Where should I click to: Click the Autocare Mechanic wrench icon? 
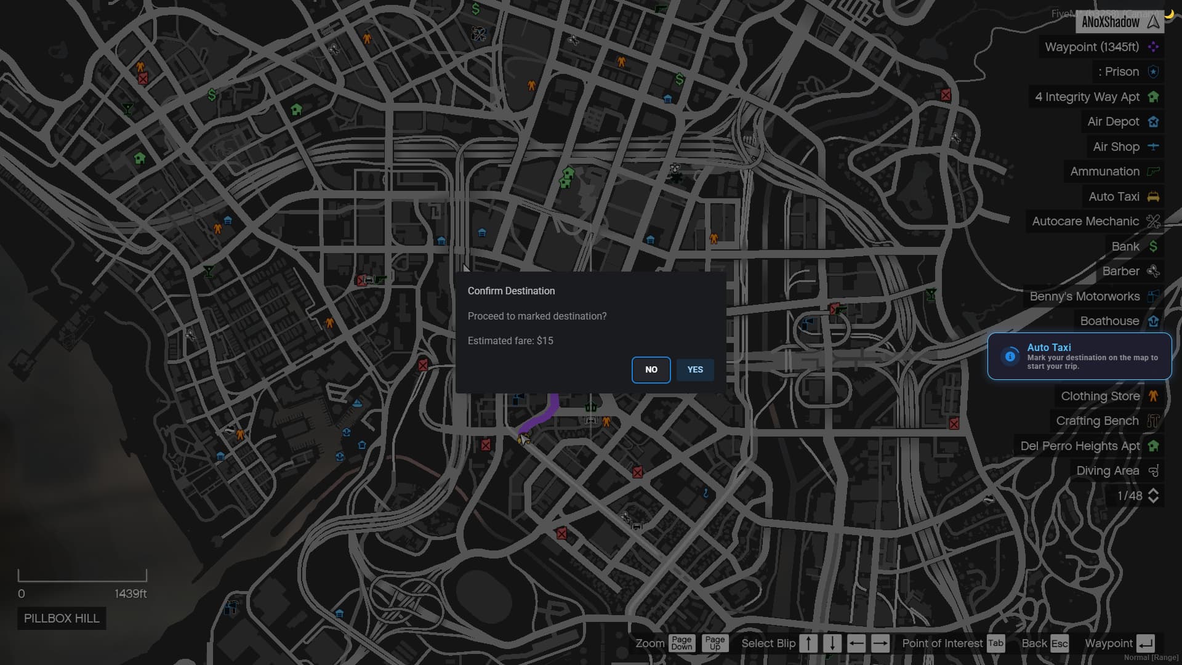pyautogui.click(x=1153, y=221)
